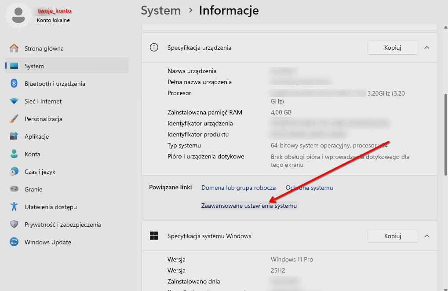448x291 pixels.
Task: Click the Personalizacja paintbrush icon
Action: click(14, 119)
